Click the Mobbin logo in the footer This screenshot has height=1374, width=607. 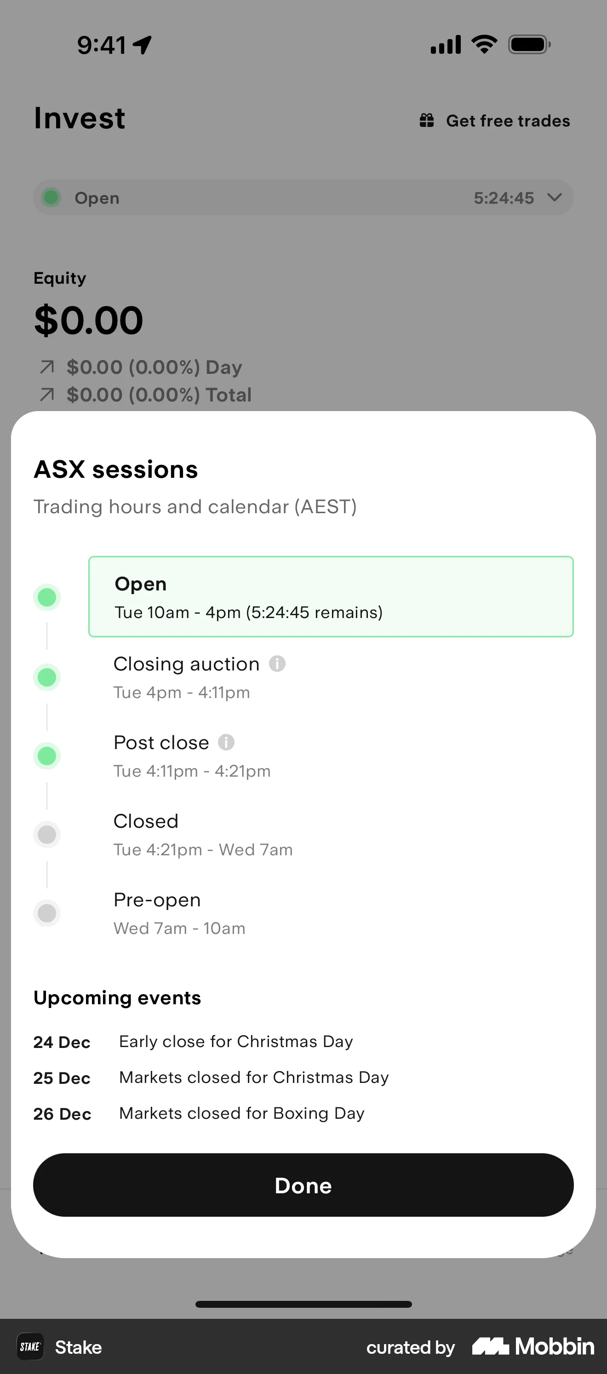(x=533, y=1346)
